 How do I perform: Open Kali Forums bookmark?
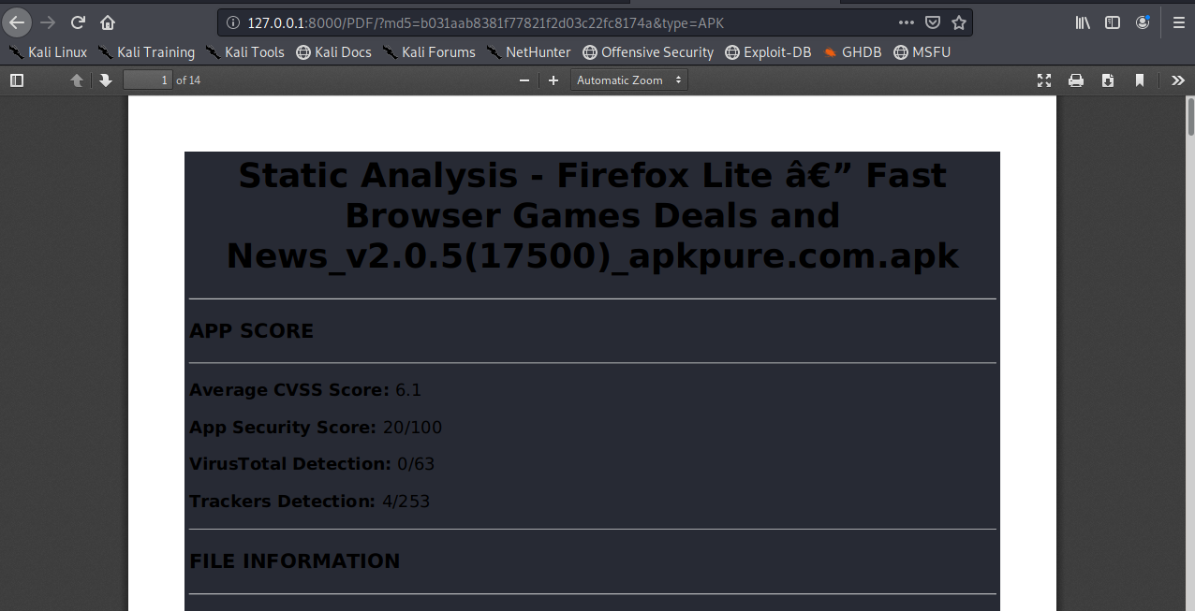pyautogui.click(x=428, y=52)
